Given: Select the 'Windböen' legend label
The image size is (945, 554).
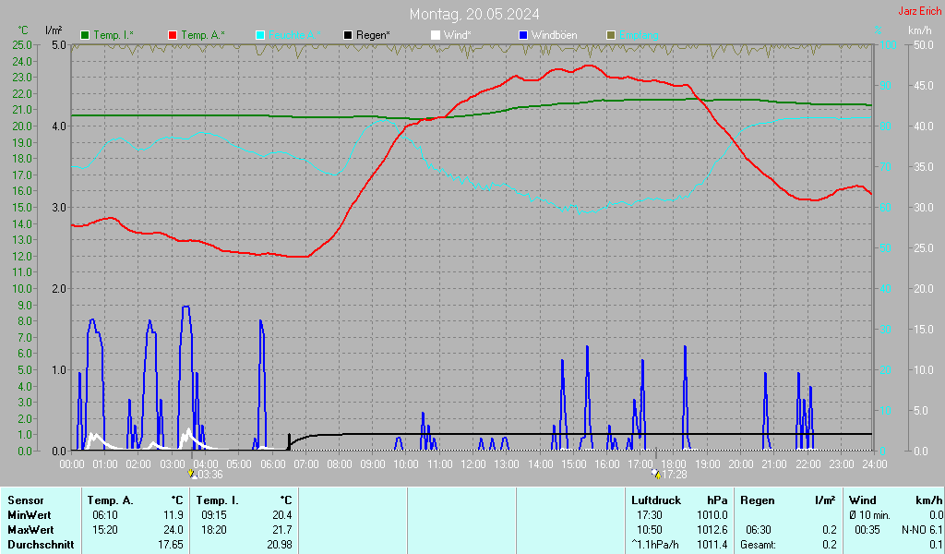Looking at the screenshot, I should pos(554,36).
